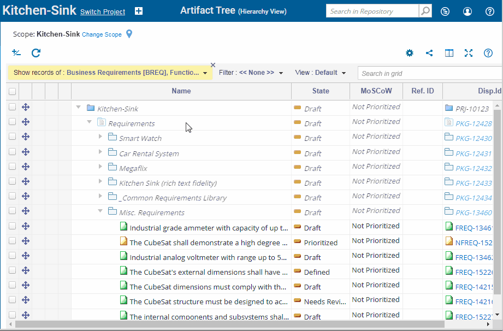Check the _Common Requirements Library checkbox
The image size is (503, 331).
[x=12, y=196]
